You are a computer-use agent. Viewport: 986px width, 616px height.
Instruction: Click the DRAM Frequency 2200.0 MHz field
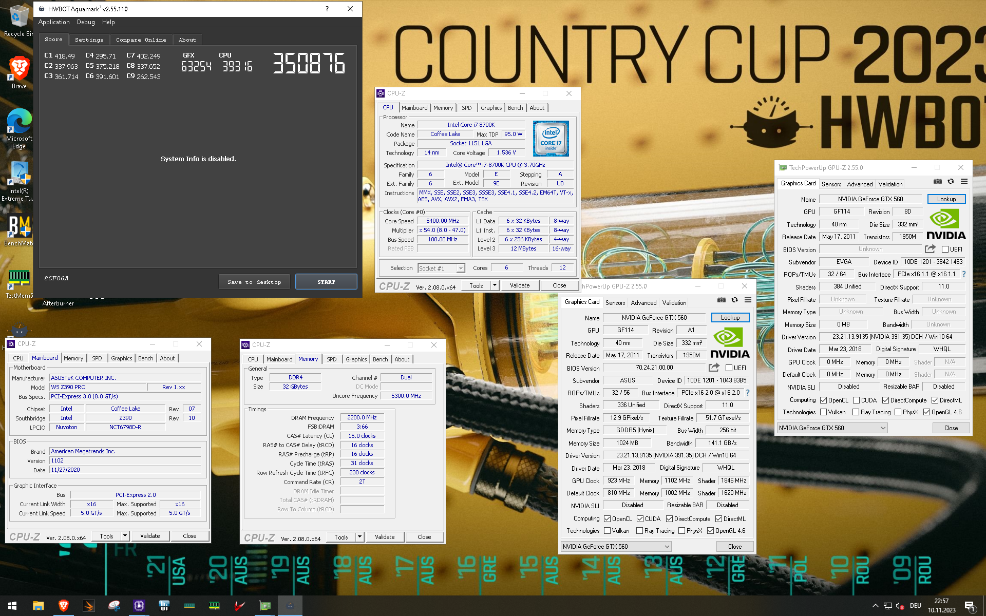[362, 417]
